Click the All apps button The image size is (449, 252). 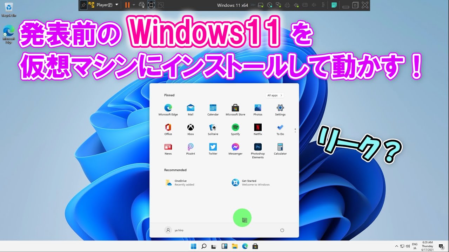(275, 95)
